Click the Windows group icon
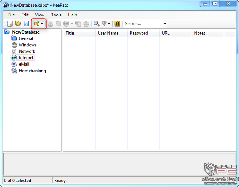 [x=14, y=45]
